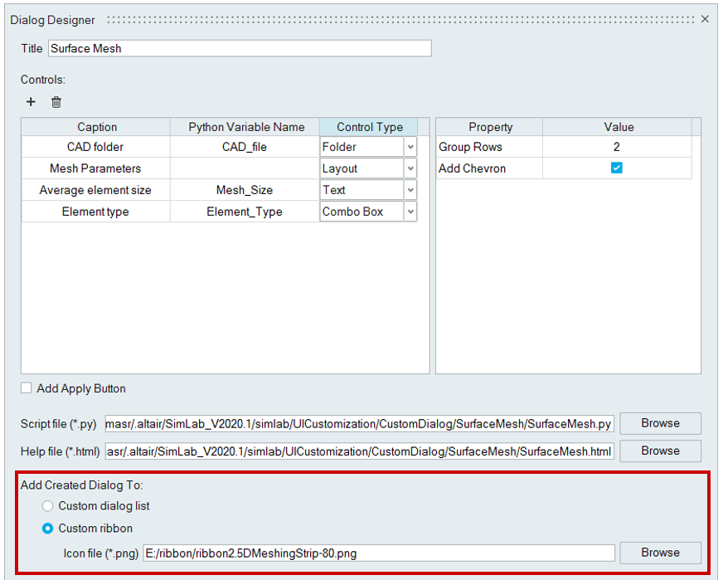Click the trash icon to delete control
The height and width of the screenshot is (580, 723).
(56, 102)
